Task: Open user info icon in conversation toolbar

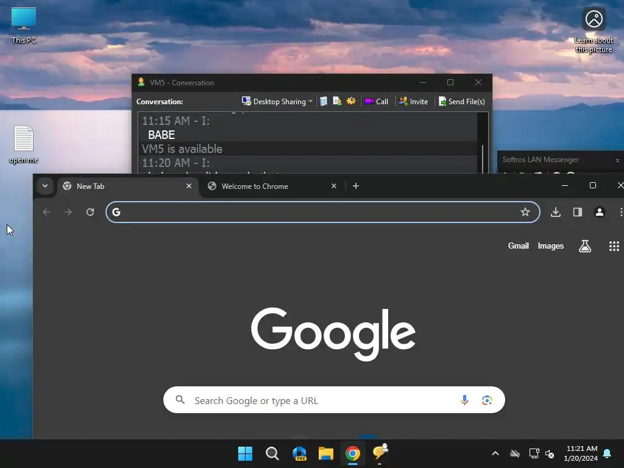Action: click(337, 102)
